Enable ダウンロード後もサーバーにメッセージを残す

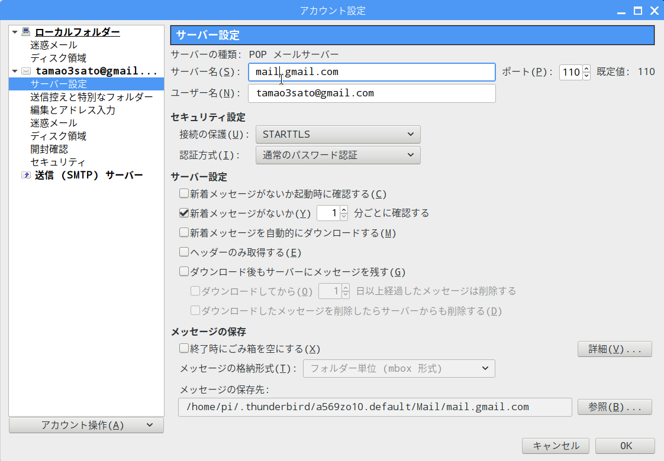184,271
